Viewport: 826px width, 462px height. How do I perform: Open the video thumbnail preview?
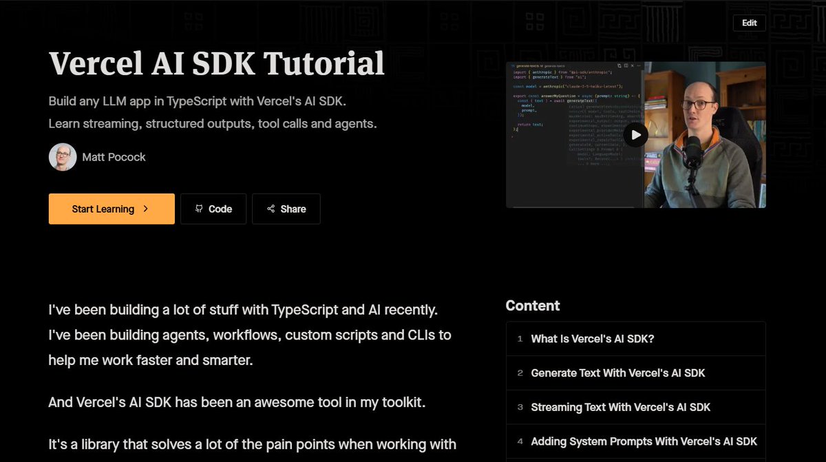(635, 135)
